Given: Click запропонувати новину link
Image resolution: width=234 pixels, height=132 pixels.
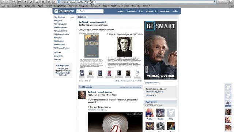Looking at the screenshot, I should pos(130,87).
